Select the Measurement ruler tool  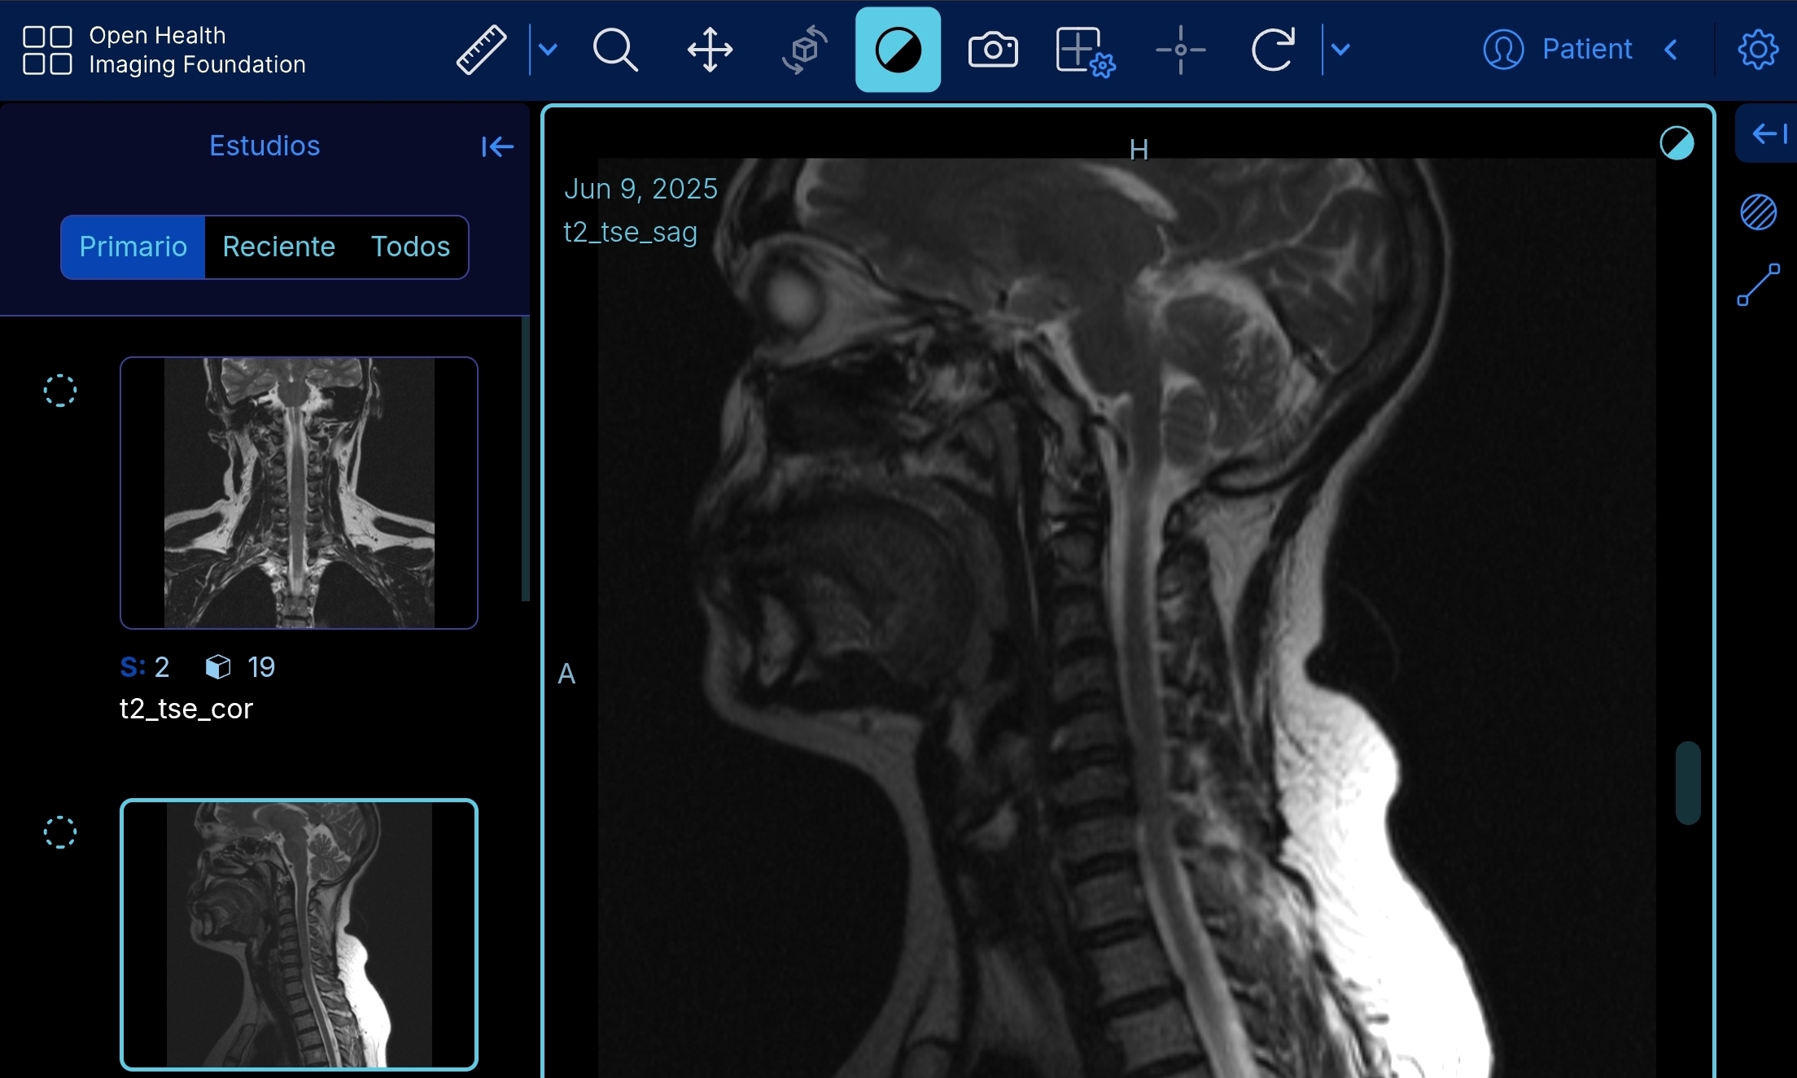click(x=481, y=50)
